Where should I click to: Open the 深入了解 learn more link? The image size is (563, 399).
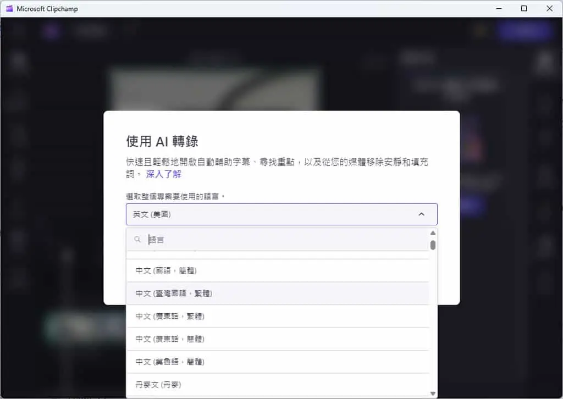164,174
